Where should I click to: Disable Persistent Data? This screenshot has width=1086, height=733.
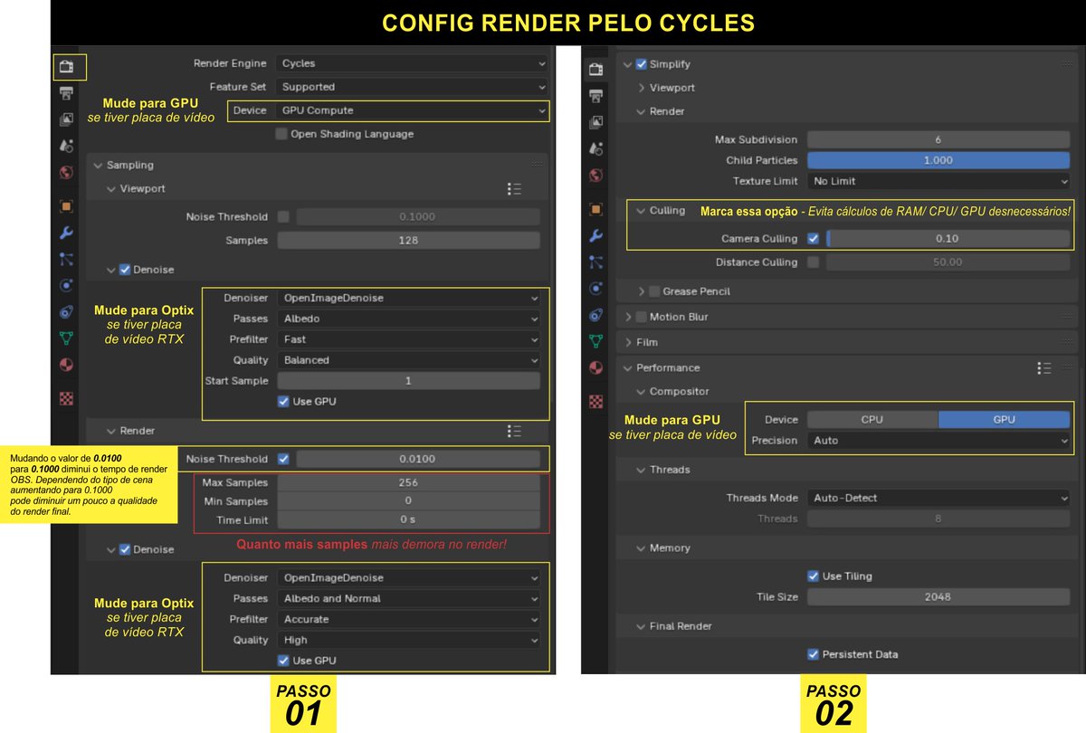(x=813, y=653)
